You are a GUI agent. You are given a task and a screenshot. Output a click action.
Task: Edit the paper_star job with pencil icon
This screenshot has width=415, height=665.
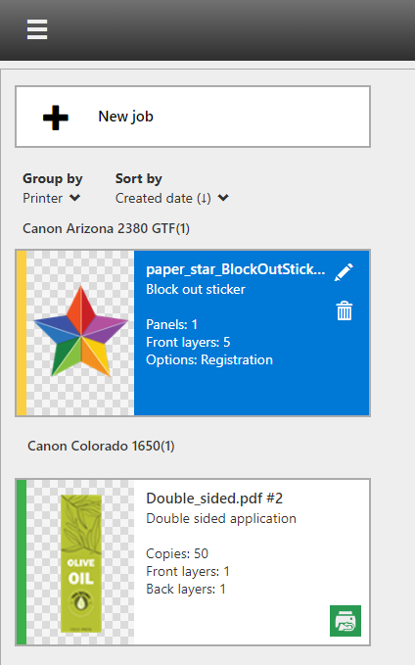(344, 272)
